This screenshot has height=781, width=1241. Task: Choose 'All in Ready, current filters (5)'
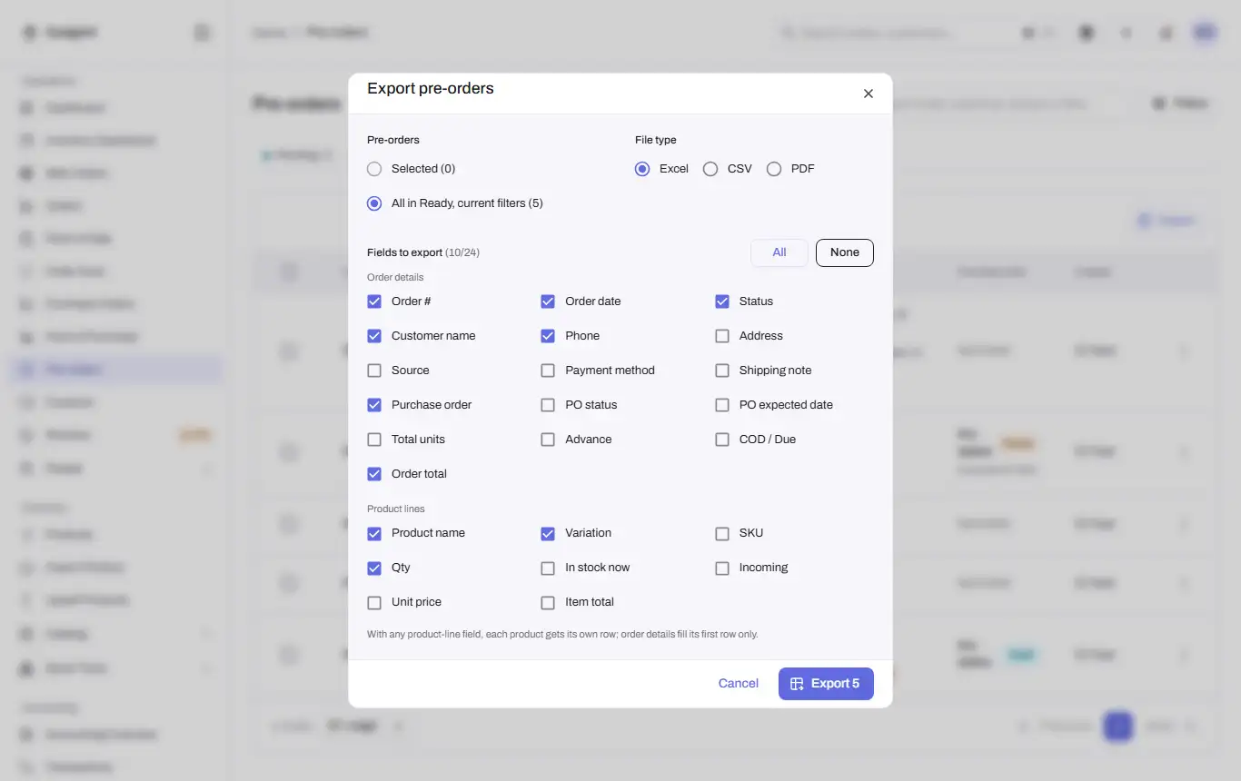374,203
